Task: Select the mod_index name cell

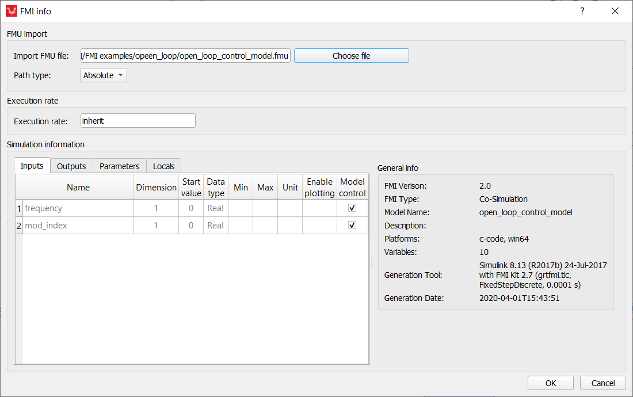Action: (78, 226)
